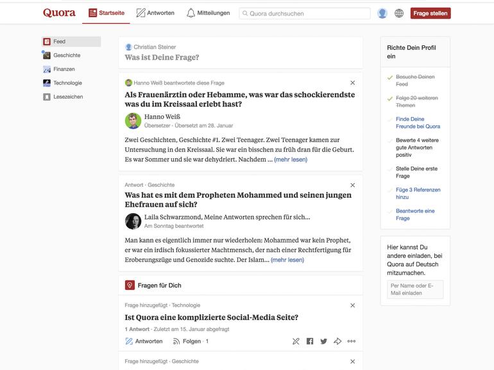The image size is (494, 370).
Task: Dismiss the Propheten Mohammed story
Action: [x=353, y=185]
